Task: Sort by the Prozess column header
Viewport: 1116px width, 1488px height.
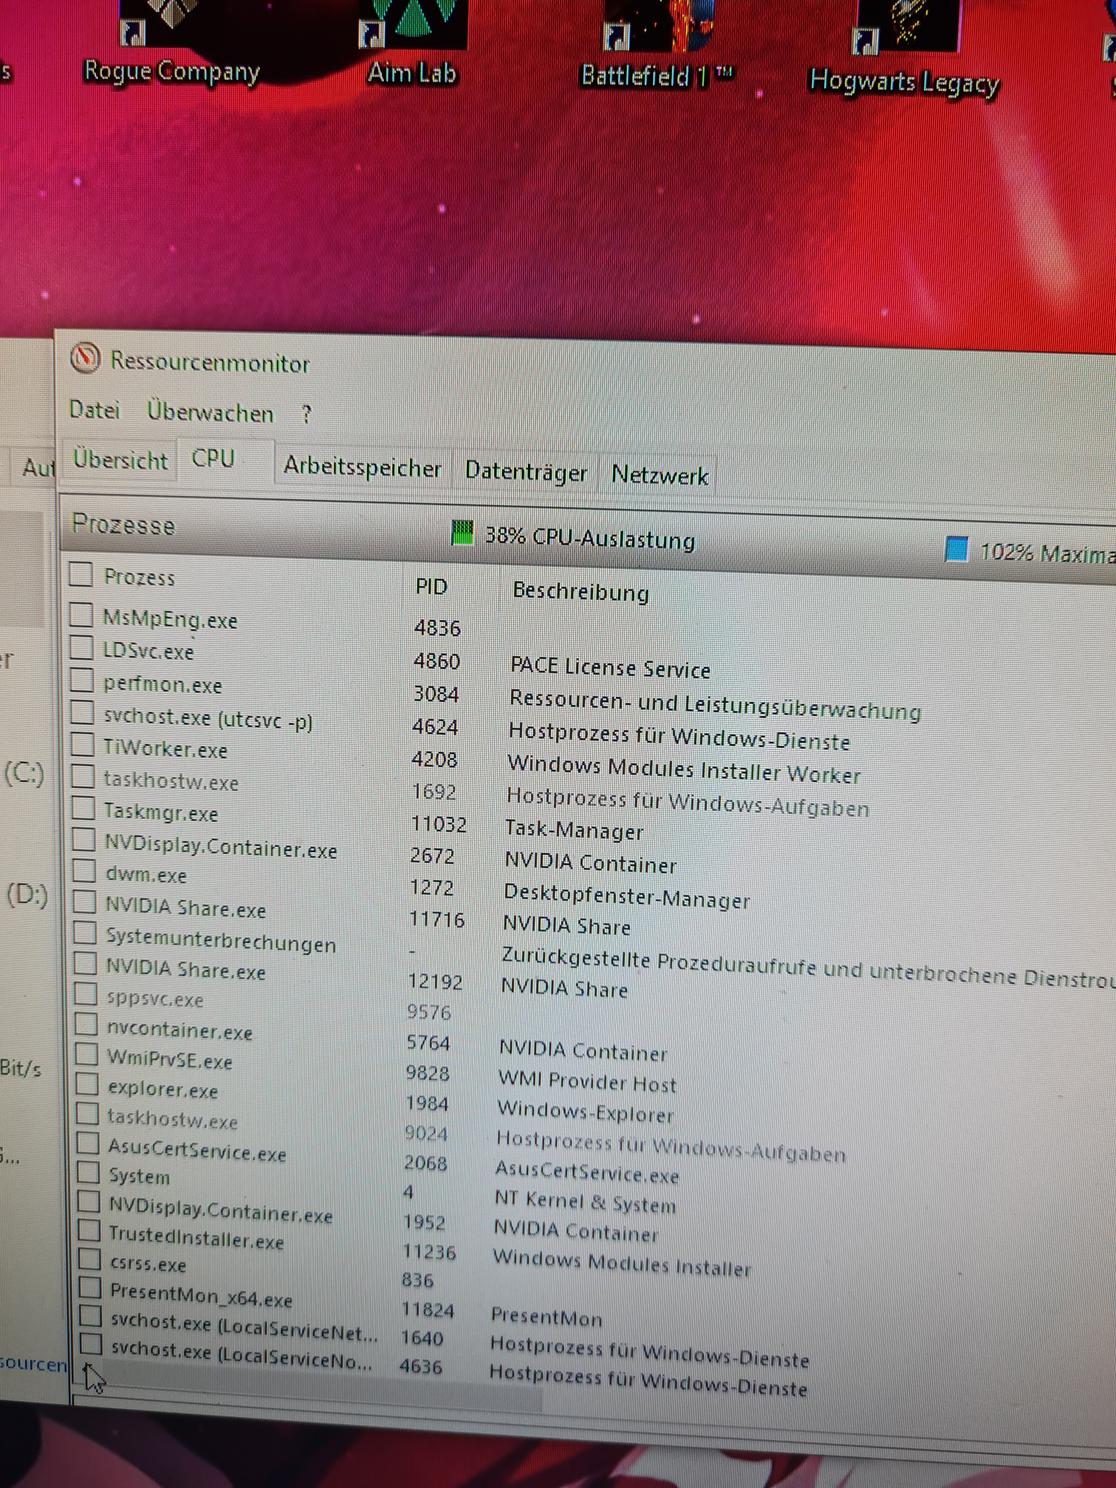Action: pyautogui.click(x=139, y=577)
